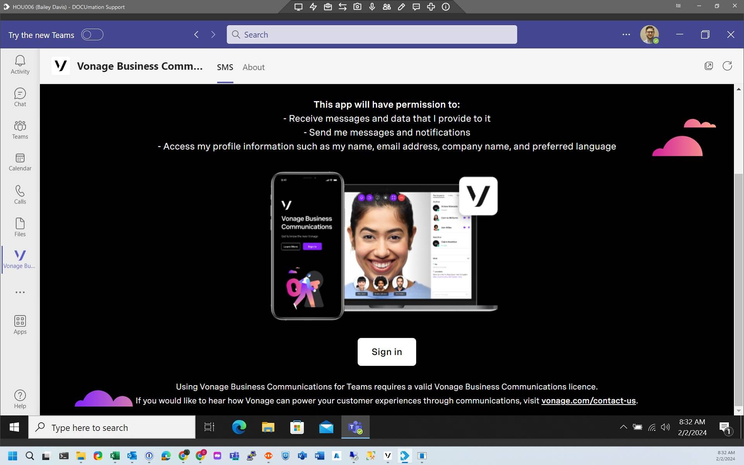Switch to the About tab
The width and height of the screenshot is (744, 465).
(253, 67)
